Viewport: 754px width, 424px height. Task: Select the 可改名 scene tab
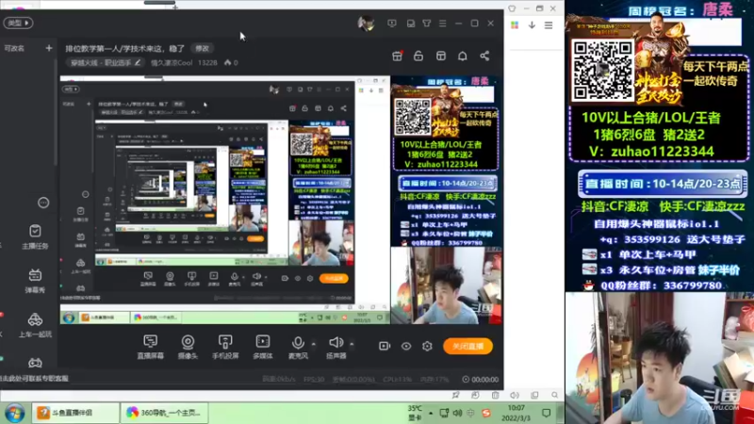(14, 48)
